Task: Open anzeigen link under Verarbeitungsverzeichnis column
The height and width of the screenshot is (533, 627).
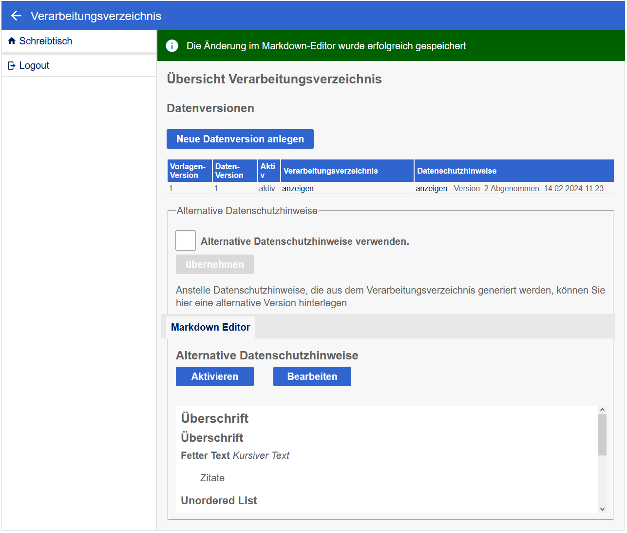Action: 298,189
